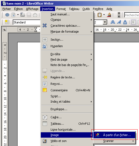Expand the new-document dropdown arrow
The width and height of the screenshot is (139, 146).
18,15
